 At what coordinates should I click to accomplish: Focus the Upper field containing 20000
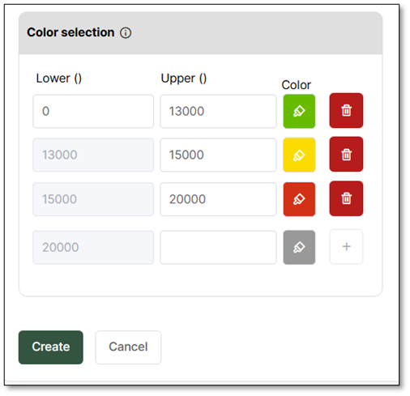pos(218,199)
